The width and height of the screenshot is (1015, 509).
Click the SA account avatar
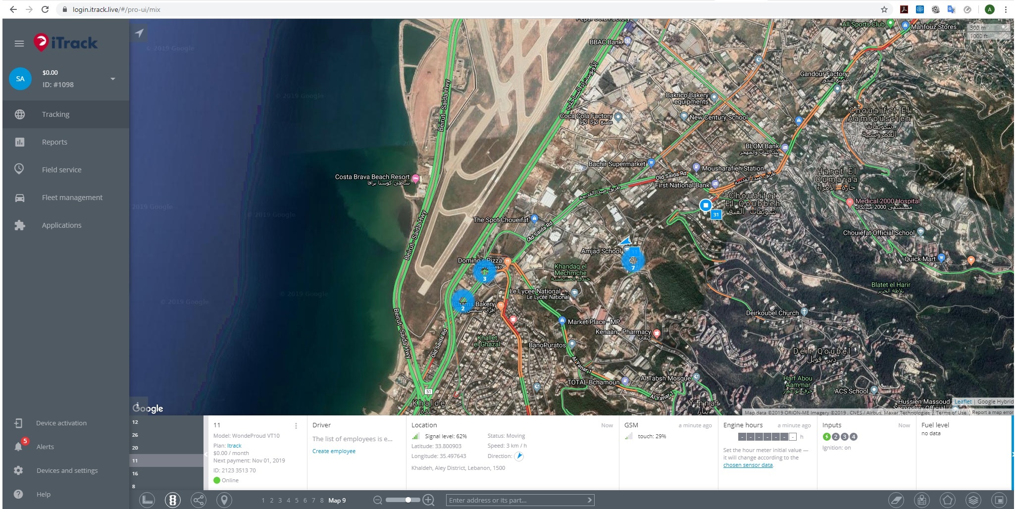click(20, 79)
